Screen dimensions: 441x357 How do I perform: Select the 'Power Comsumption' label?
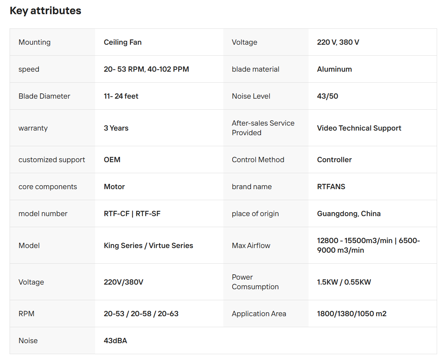tap(255, 282)
